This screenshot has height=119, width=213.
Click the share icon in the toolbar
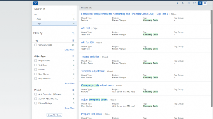[x=194, y=3]
